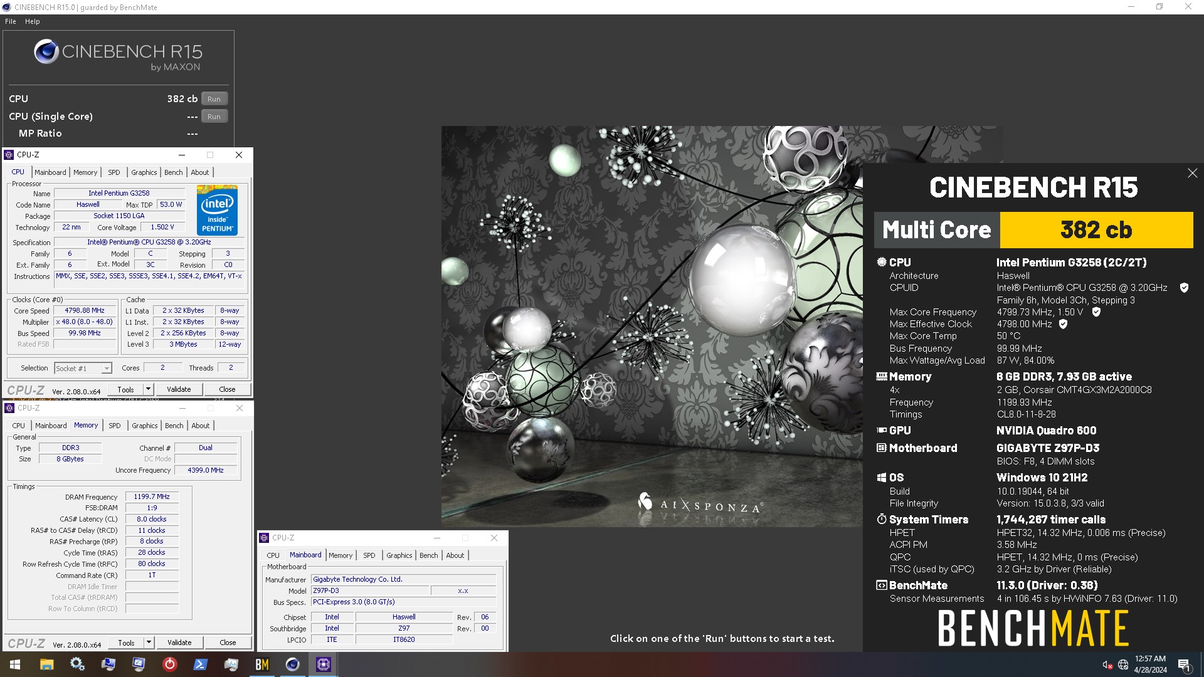The height and width of the screenshot is (677, 1204).
Task: Open the Windows Start menu
Action: pyautogui.click(x=15, y=664)
